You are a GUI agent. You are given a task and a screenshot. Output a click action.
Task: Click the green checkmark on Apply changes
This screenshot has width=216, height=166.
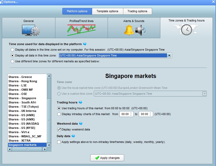97,158
